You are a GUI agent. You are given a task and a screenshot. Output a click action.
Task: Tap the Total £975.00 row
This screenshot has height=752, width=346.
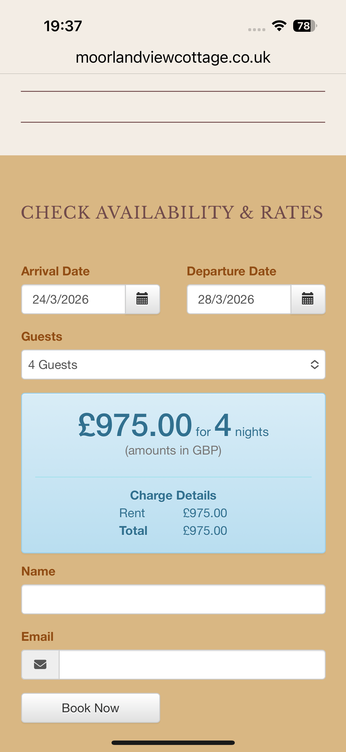(x=173, y=531)
